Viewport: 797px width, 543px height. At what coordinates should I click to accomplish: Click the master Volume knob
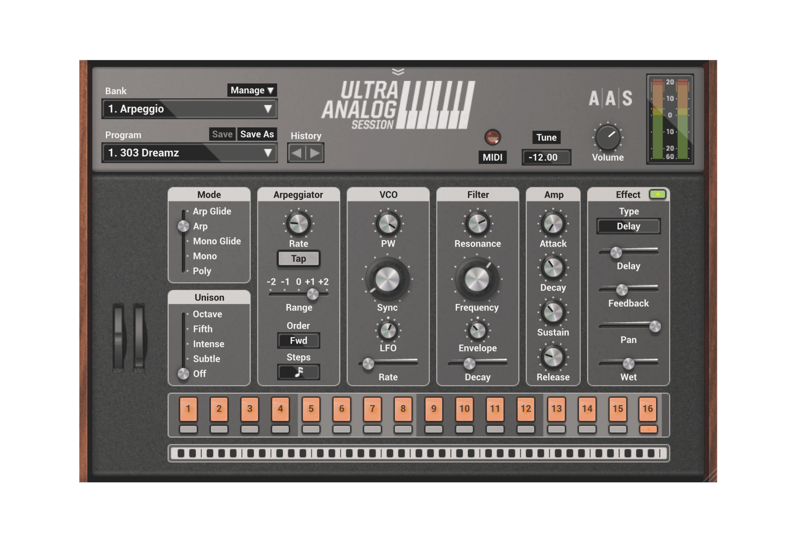608,137
